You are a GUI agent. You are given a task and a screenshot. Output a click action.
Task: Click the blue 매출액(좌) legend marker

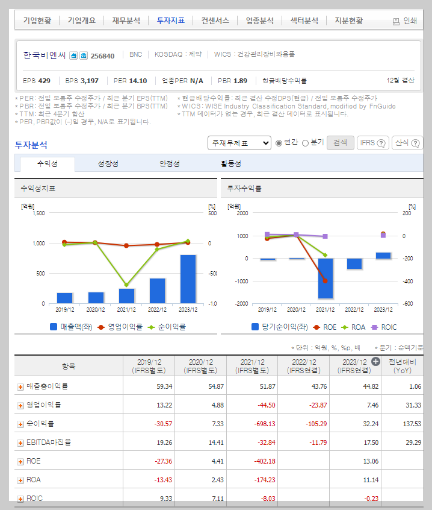coord(54,327)
